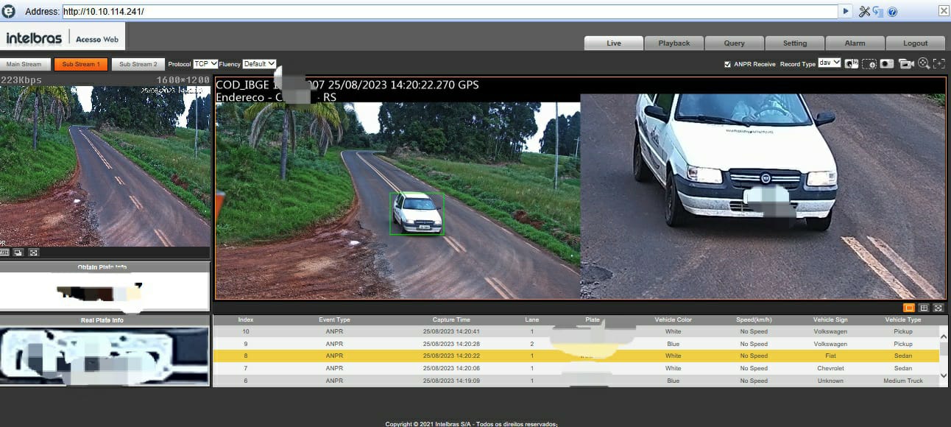Click the go arrow beside address bar

pyautogui.click(x=846, y=11)
